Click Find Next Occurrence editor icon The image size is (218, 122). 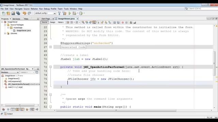(90, 22)
